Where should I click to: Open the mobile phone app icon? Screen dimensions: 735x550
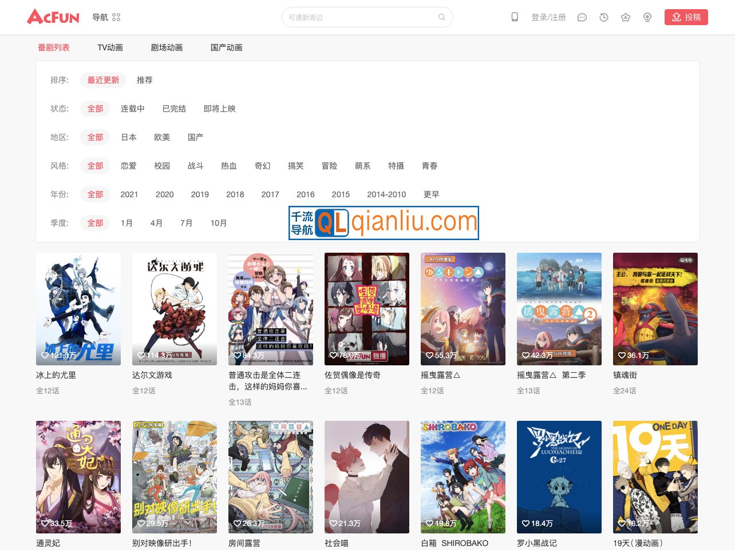point(515,17)
